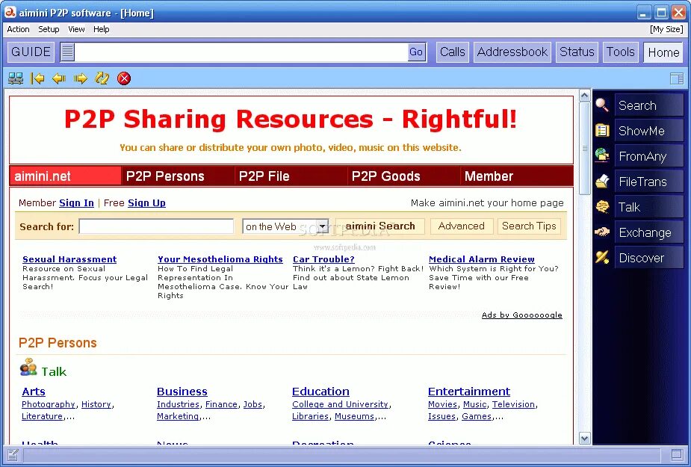Screen dimensions: 691x467
Task: Open the Exchange sidebar button
Action: [649, 232]
